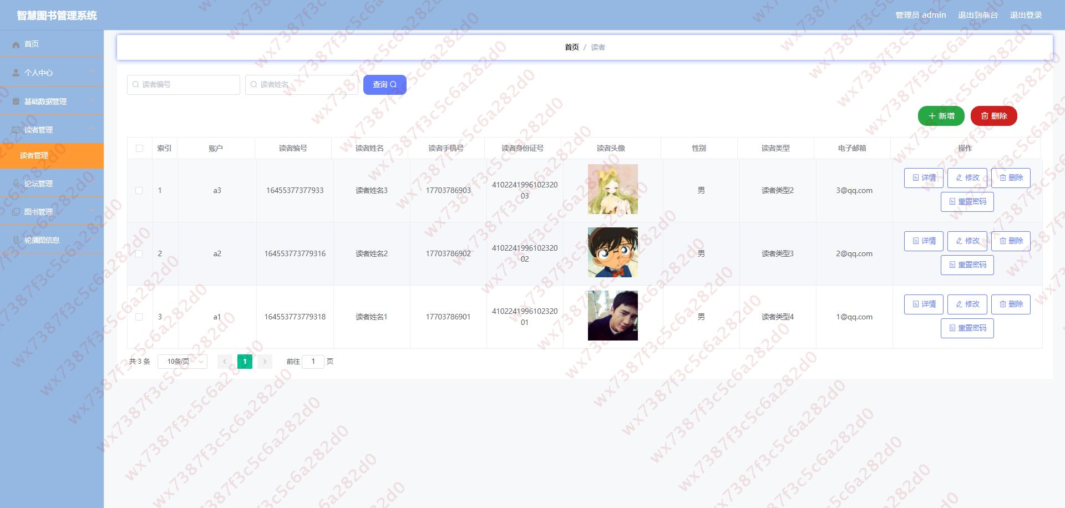This screenshot has height=508, width=1065.
Task: Click the email cell 3@qq.com
Action: (854, 190)
